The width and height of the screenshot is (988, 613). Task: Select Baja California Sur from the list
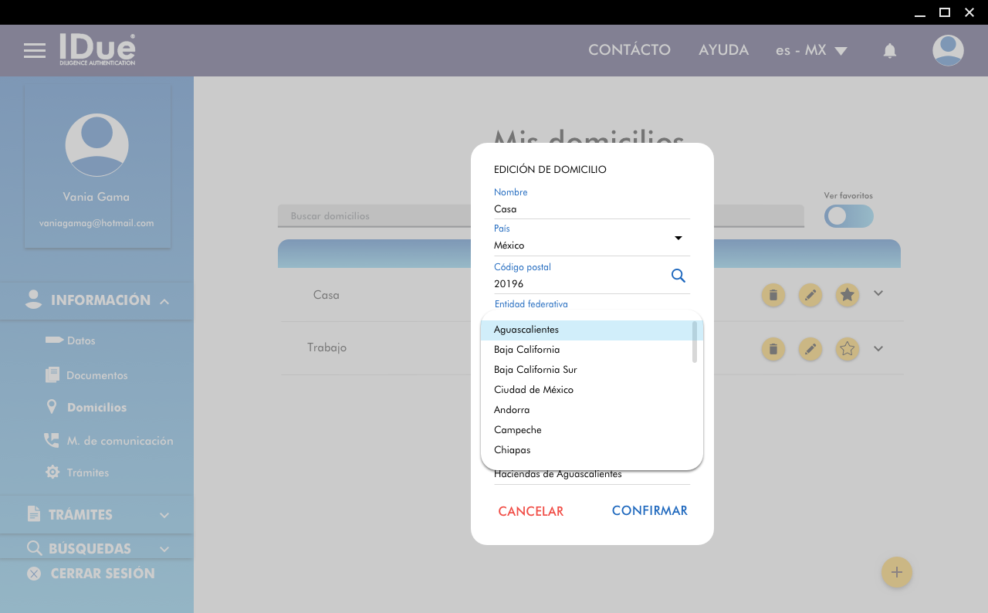[x=536, y=370]
